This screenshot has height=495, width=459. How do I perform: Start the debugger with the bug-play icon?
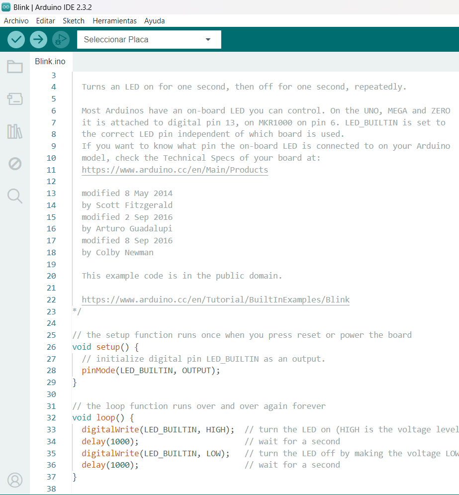[x=61, y=39]
